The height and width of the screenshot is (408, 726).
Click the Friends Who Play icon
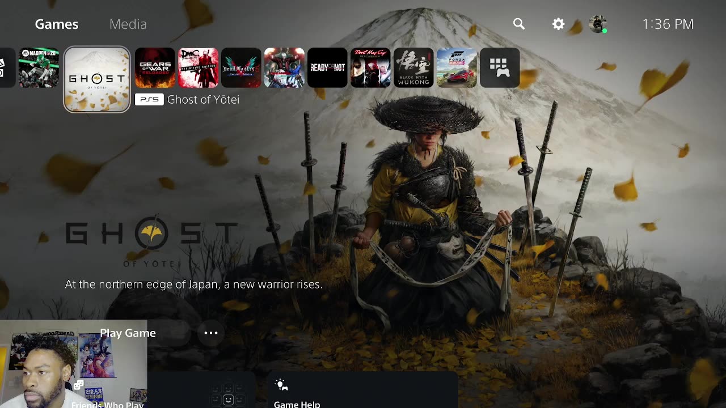tap(78, 385)
